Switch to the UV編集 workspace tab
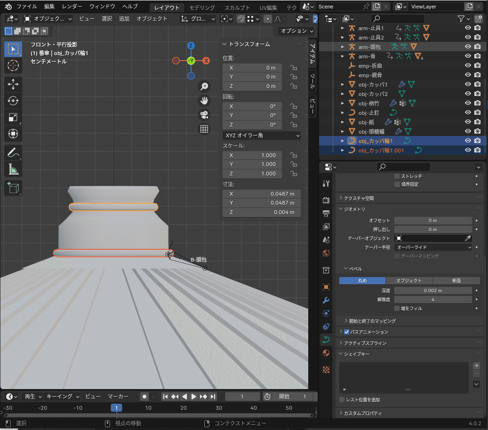 pos(268,8)
